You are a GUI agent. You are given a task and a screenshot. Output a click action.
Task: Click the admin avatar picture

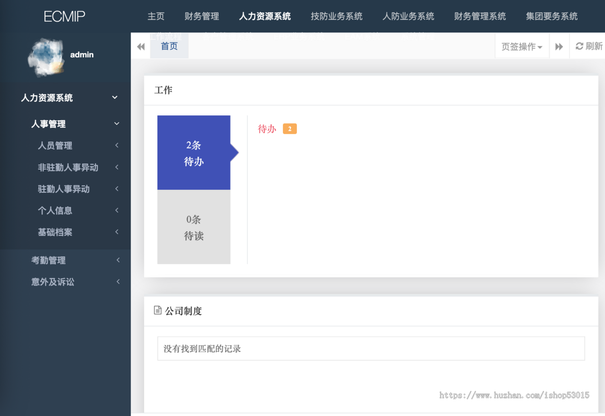click(45, 57)
